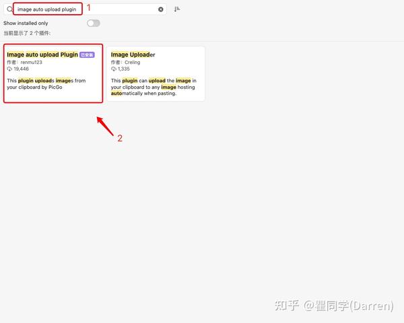Clear the plugin search text
Image resolution: width=404 pixels, height=323 pixels.
[160, 9]
